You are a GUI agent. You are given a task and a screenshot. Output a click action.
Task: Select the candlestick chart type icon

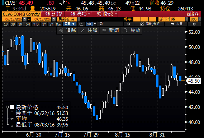[x=89, y=24]
